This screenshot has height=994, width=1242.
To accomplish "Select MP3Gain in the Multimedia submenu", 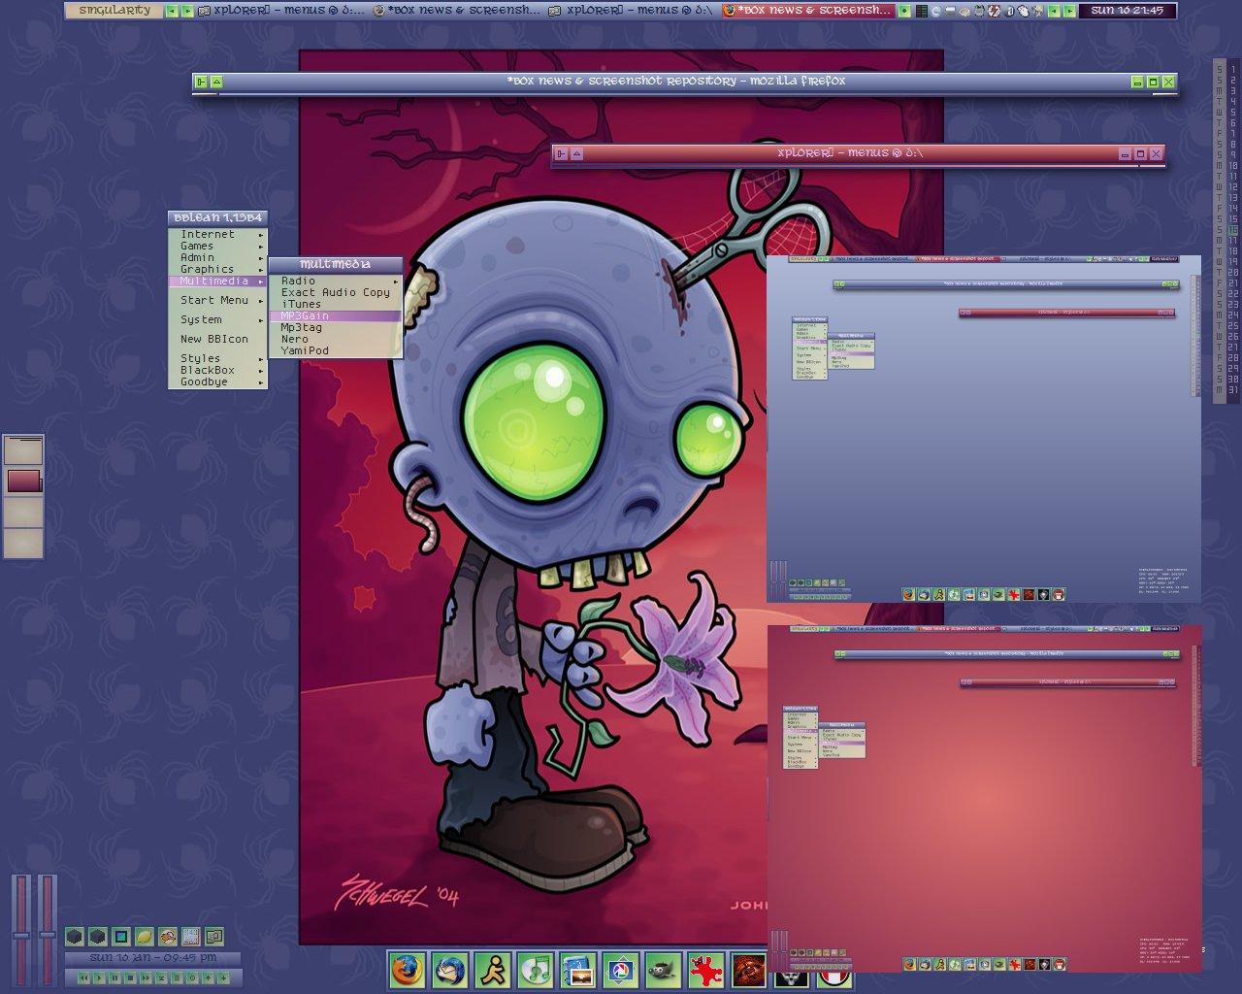I will click(335, 315).
